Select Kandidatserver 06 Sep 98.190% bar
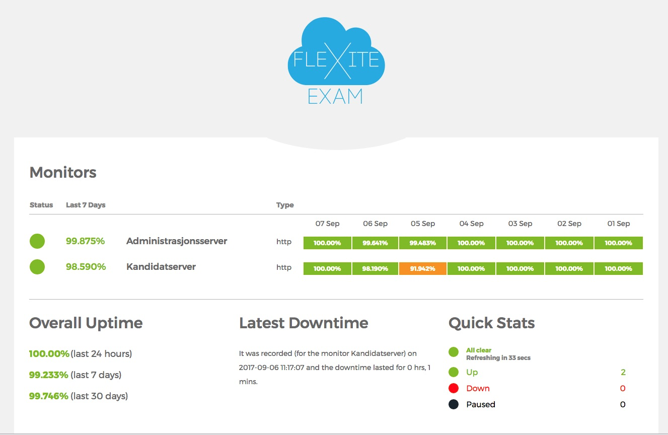 pos(375,269)
